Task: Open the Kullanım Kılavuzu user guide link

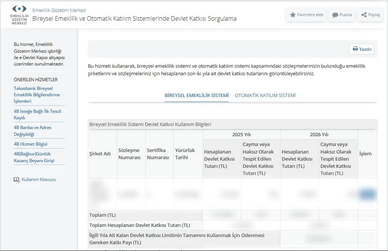Action: [x=38, y=180]
